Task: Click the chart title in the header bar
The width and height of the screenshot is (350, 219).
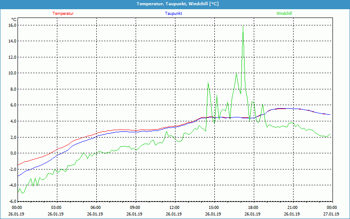Action: coord(175,4)
